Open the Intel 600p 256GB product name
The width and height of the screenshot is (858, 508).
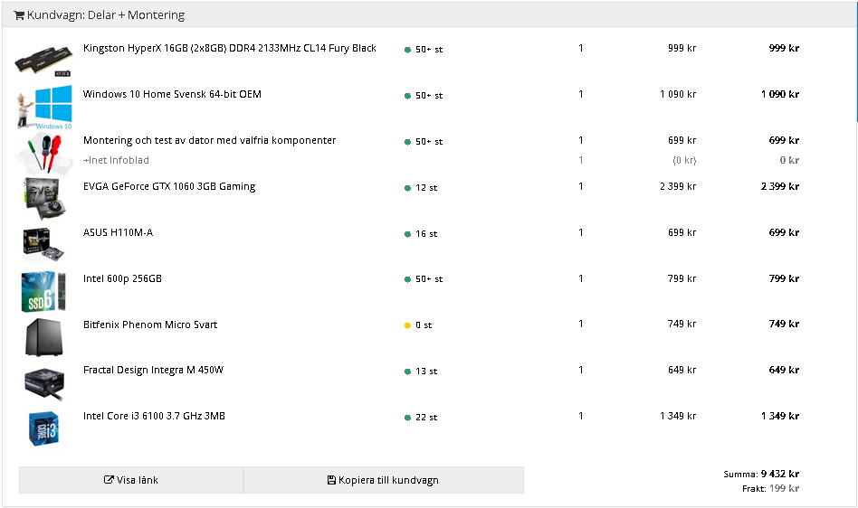pos(122,278)
